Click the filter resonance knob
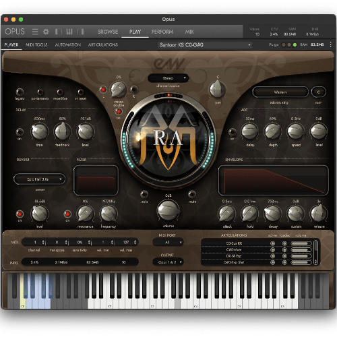 [86, 213]
